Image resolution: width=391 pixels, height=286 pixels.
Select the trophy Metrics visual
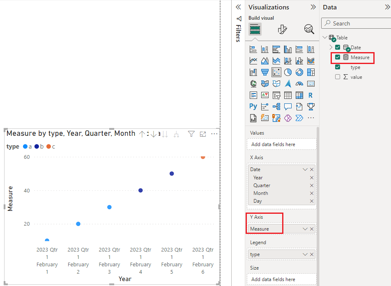[310, 107]
